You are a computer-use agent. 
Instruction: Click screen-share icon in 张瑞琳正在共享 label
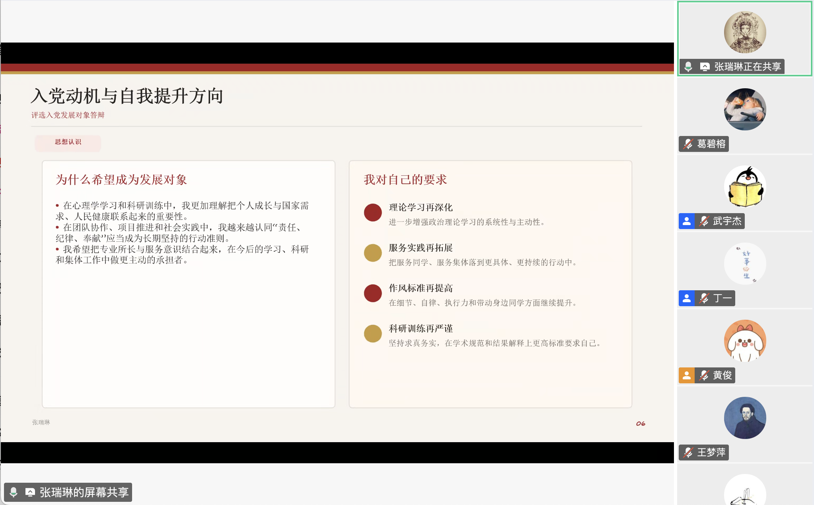(705, 67)
